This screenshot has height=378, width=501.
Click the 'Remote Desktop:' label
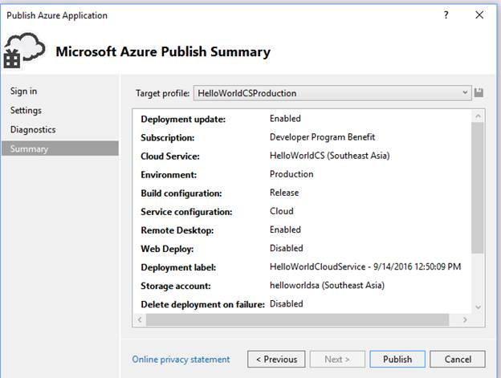point(177,230)
